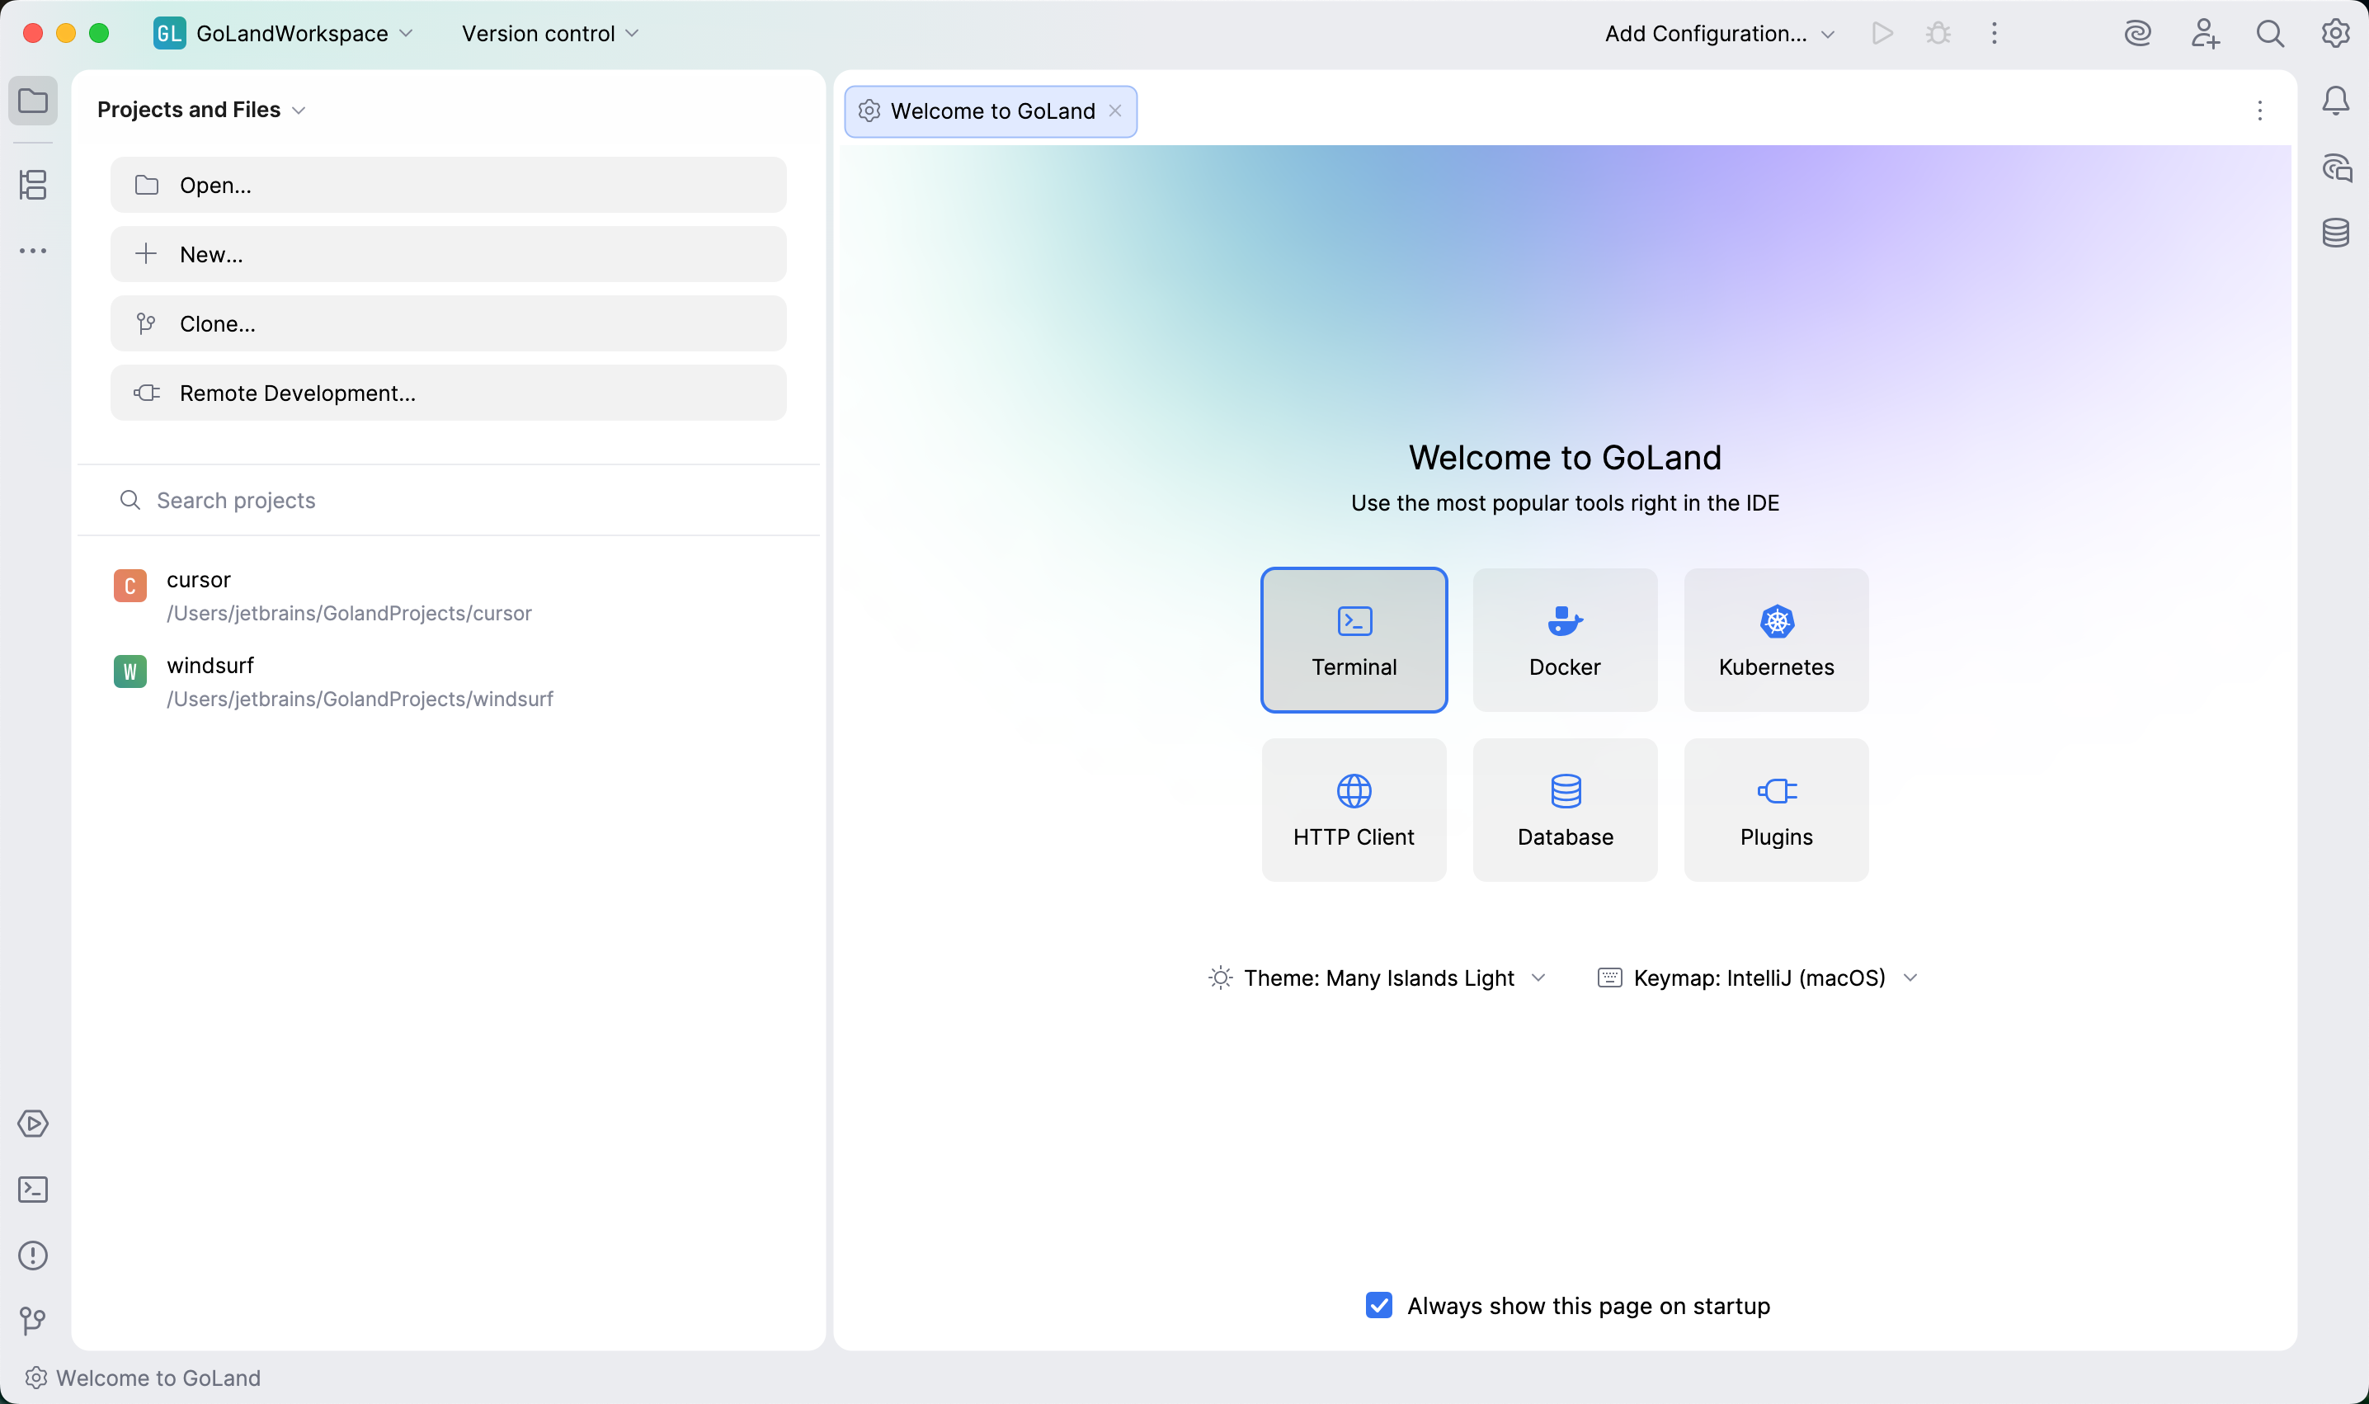The width and height of the screenshot is (2369, 1404).
Task: Click the Search projects input field
Action: click(x=449, y=500)
